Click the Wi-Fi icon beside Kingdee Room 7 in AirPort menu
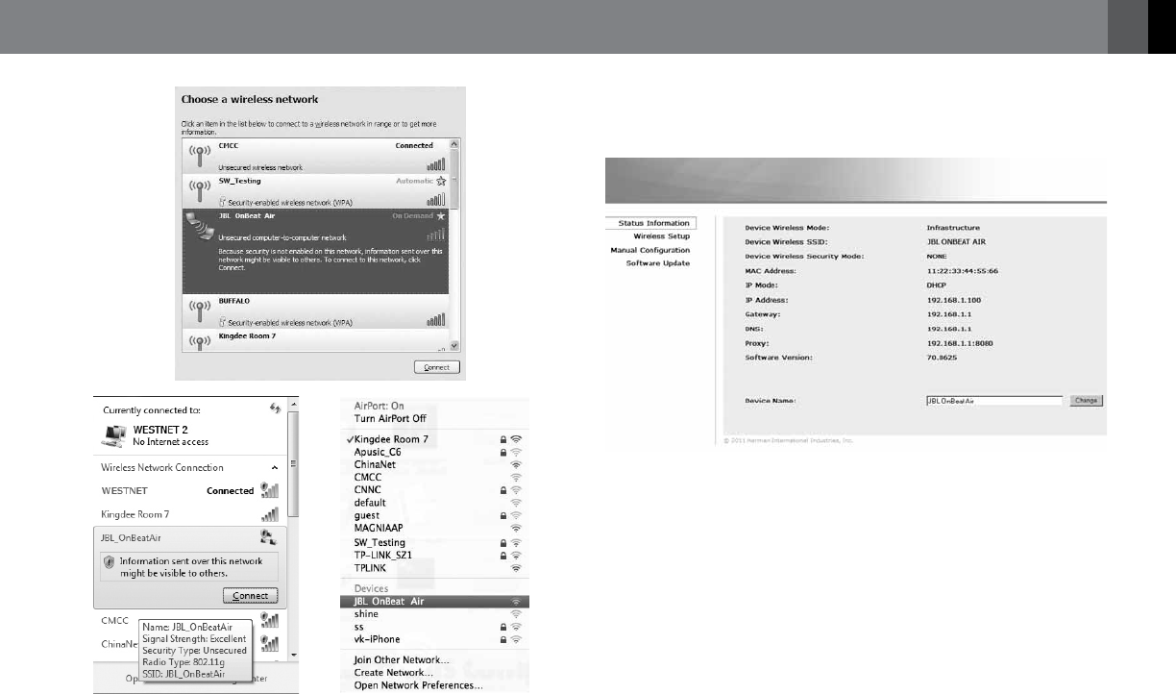Image resolution: width=1176 pixels, height=694 pixels. tap(516, 439)
